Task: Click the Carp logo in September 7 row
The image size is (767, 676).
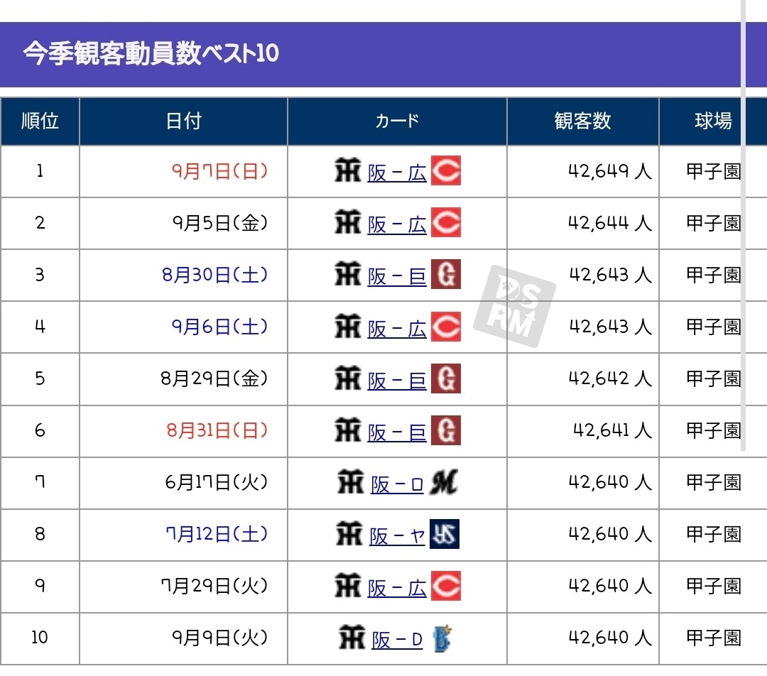Action: pyautogui.click(x=445, y=171)
